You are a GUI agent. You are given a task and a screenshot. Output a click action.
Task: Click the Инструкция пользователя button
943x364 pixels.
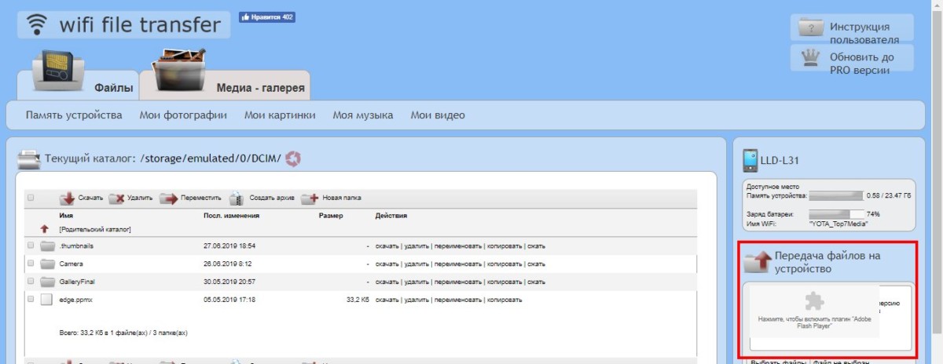point(852,33)
